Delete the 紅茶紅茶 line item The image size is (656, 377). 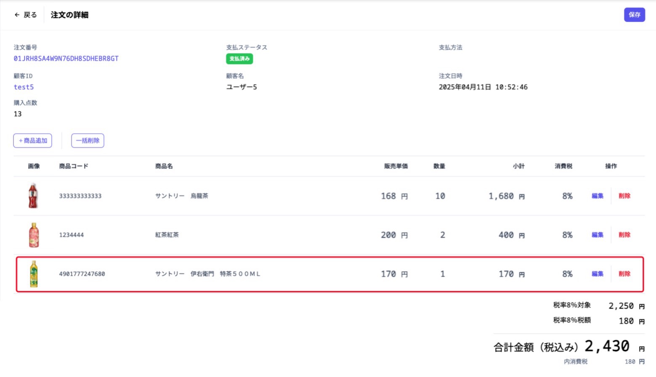(624, 235)
